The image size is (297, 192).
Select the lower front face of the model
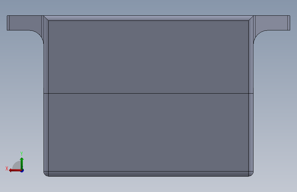[148, 132]
